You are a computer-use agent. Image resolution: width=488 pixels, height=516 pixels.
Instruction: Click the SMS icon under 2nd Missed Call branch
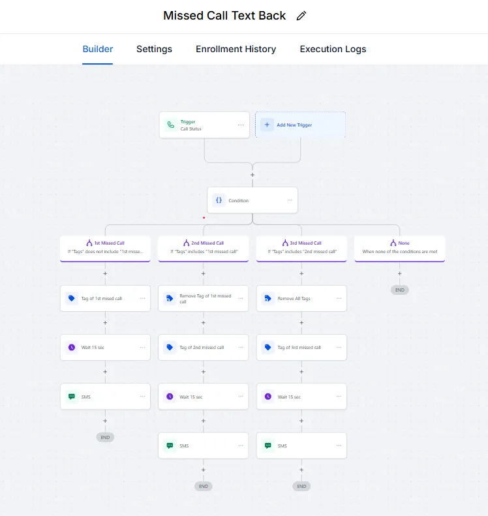(x=170, y=446)
